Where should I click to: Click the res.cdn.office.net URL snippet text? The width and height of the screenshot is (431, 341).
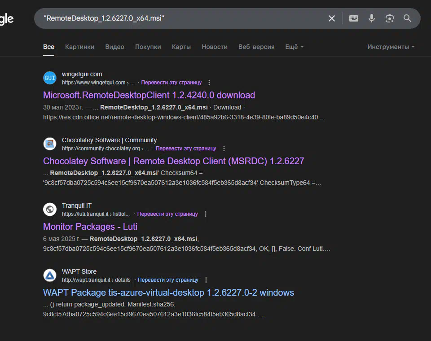click(184, 117)
